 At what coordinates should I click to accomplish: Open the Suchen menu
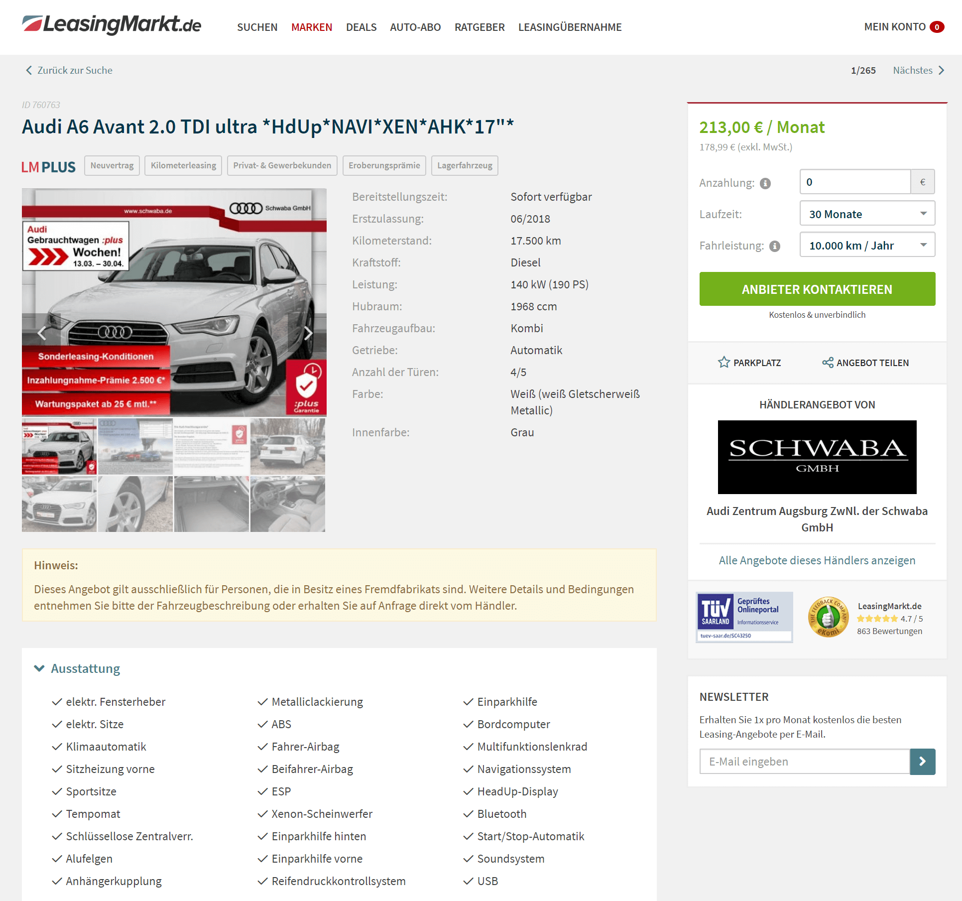257,27
